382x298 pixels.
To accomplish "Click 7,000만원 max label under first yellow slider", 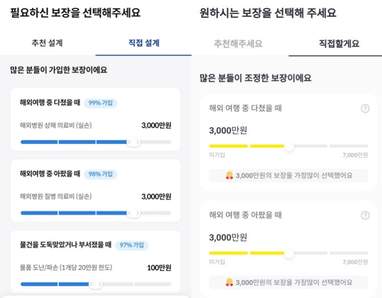I will [x=355, y=155].
